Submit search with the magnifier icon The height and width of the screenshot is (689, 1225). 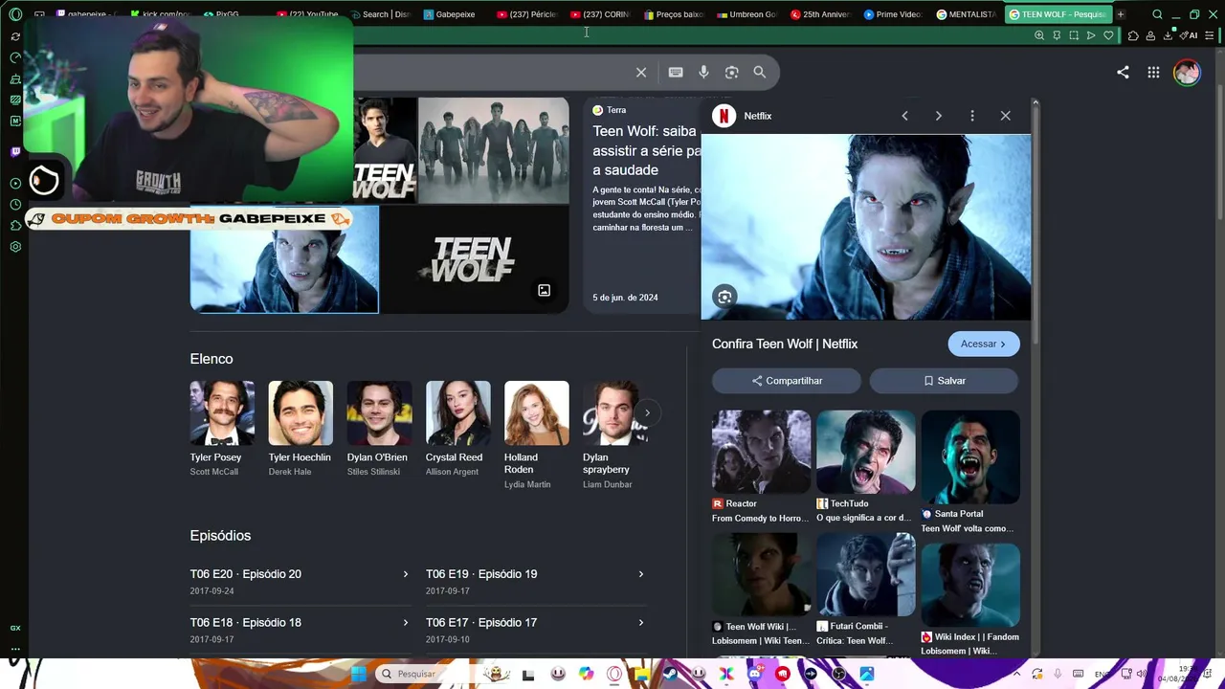760,73
